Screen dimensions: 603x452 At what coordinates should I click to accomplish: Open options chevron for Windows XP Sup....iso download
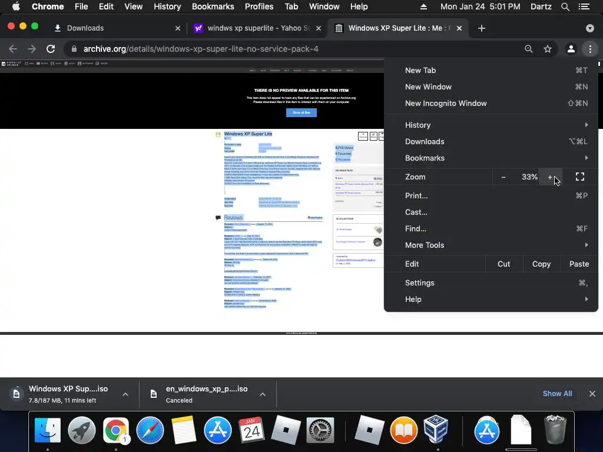[x=125, y=394]
